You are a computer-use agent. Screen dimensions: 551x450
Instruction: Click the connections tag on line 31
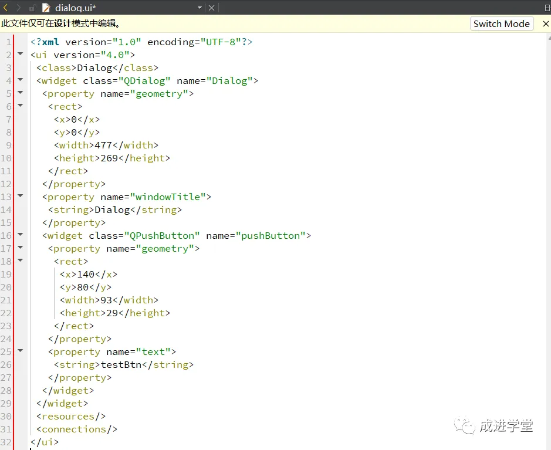77,429
